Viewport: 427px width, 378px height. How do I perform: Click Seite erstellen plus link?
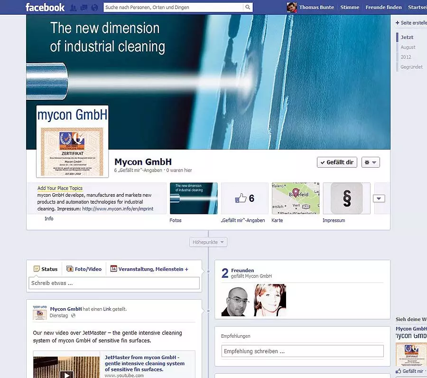pyautogui.click(x=411, y=23)
